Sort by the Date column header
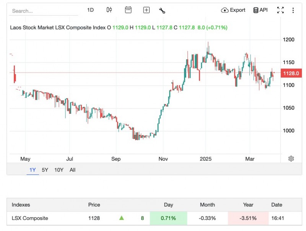 click(x=277, y=205)
